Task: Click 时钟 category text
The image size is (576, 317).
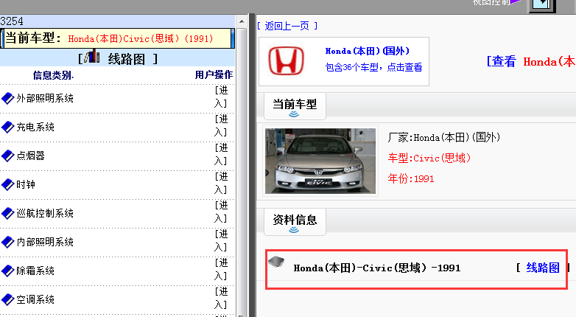Action: point(26,184)
